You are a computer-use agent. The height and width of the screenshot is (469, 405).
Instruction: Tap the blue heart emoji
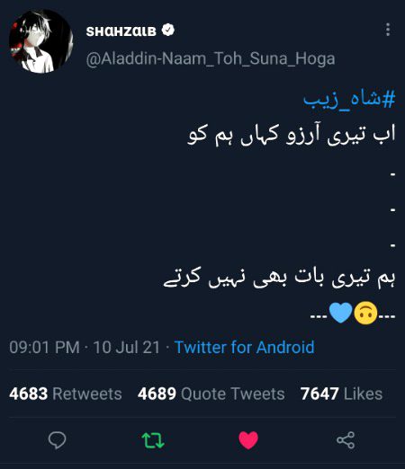click(340, 313)
